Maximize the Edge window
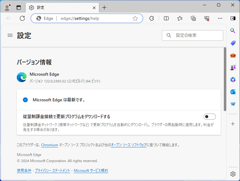Viewport: 240px width, 181px height. pos(219,5)
